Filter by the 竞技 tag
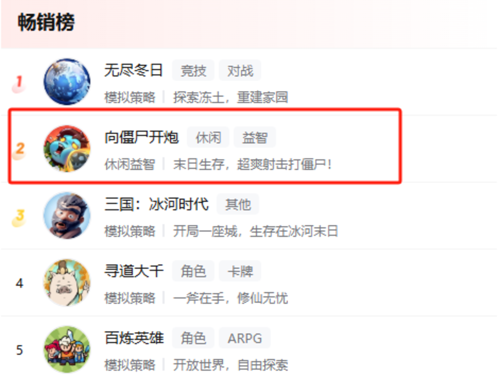Viewport: 498px width, 376px height. pyautogui.click(x=193, y=71)
